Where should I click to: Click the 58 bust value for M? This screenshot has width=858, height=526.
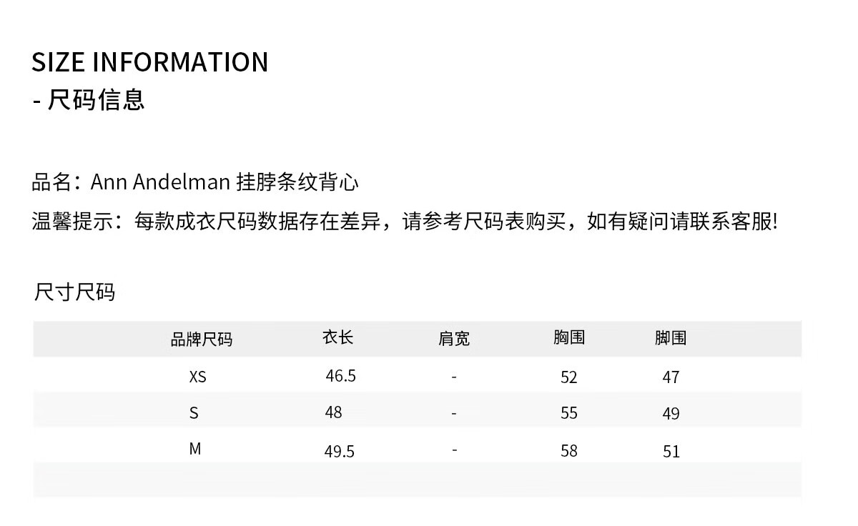point(569,451)
